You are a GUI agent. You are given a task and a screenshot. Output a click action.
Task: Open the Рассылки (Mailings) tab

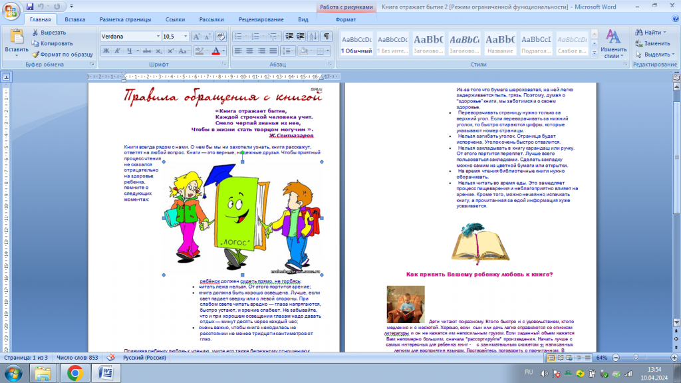pyautogui.click(x=211, y=19)
